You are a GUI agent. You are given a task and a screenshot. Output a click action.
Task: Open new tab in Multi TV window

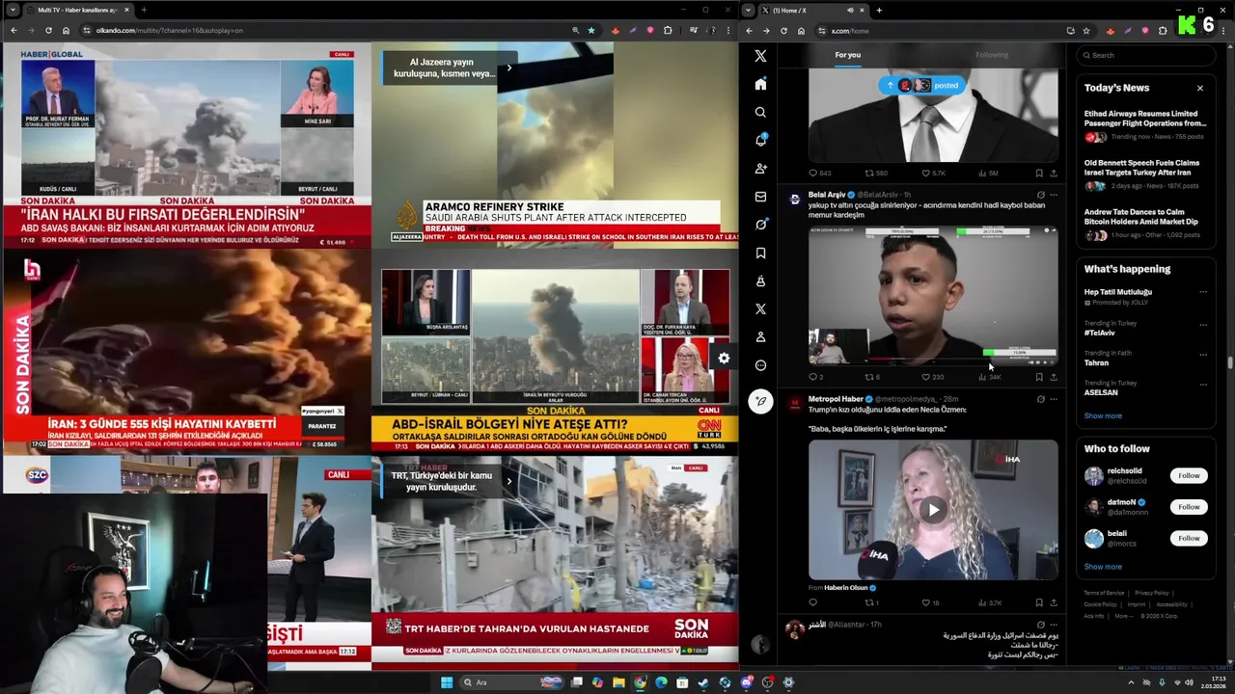[143, 10]
